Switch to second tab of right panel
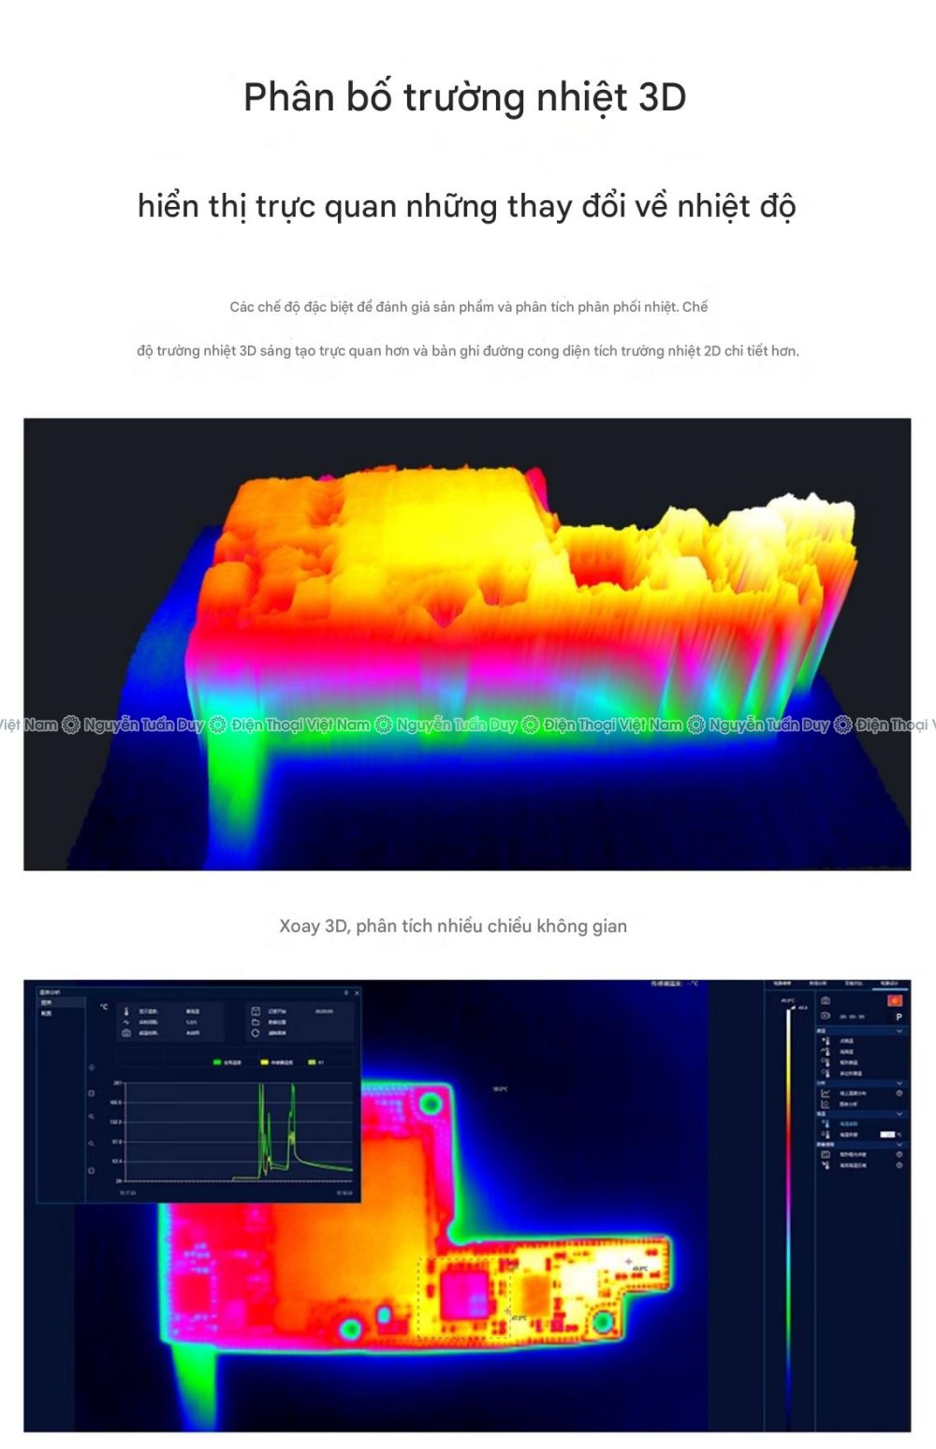The image size is (936, 1449). point(818,984)
